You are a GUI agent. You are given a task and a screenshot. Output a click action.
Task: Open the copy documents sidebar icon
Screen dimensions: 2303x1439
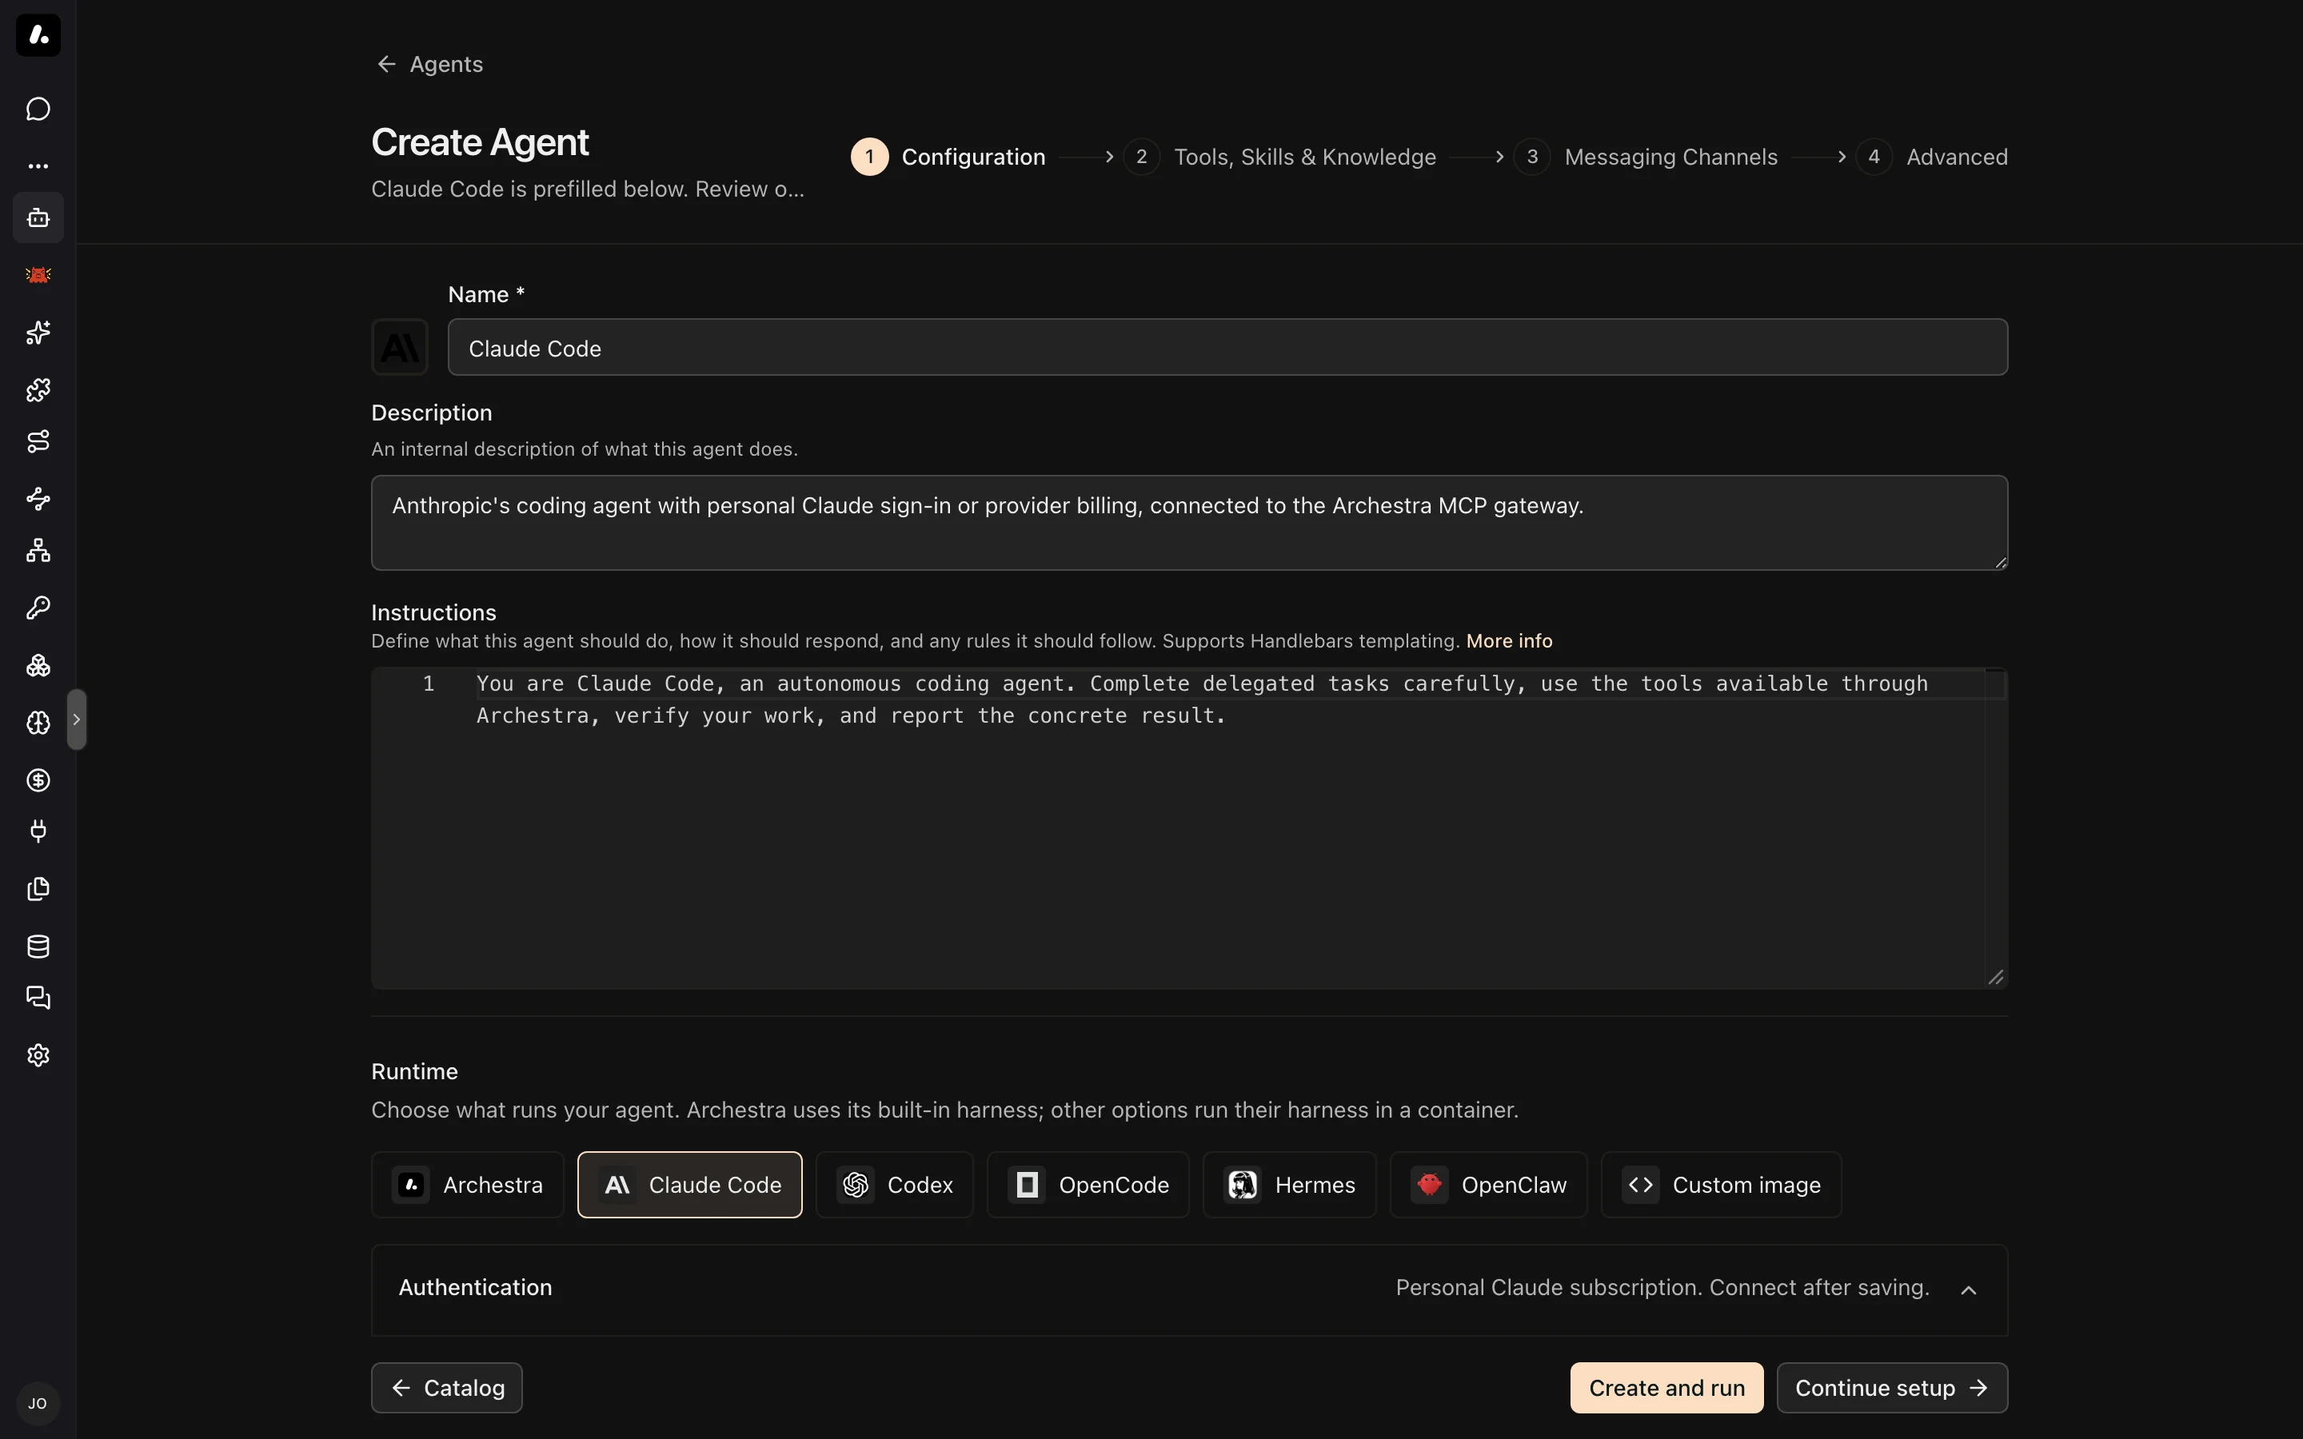point(38,889)
